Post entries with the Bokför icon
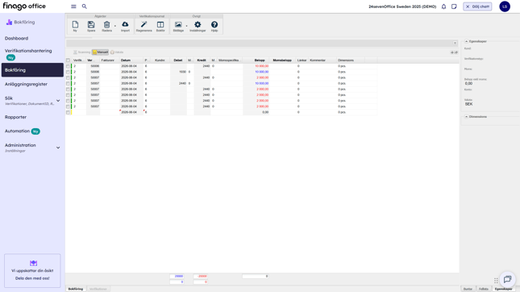This screenshot has height=292, width=520. point(160,26)
